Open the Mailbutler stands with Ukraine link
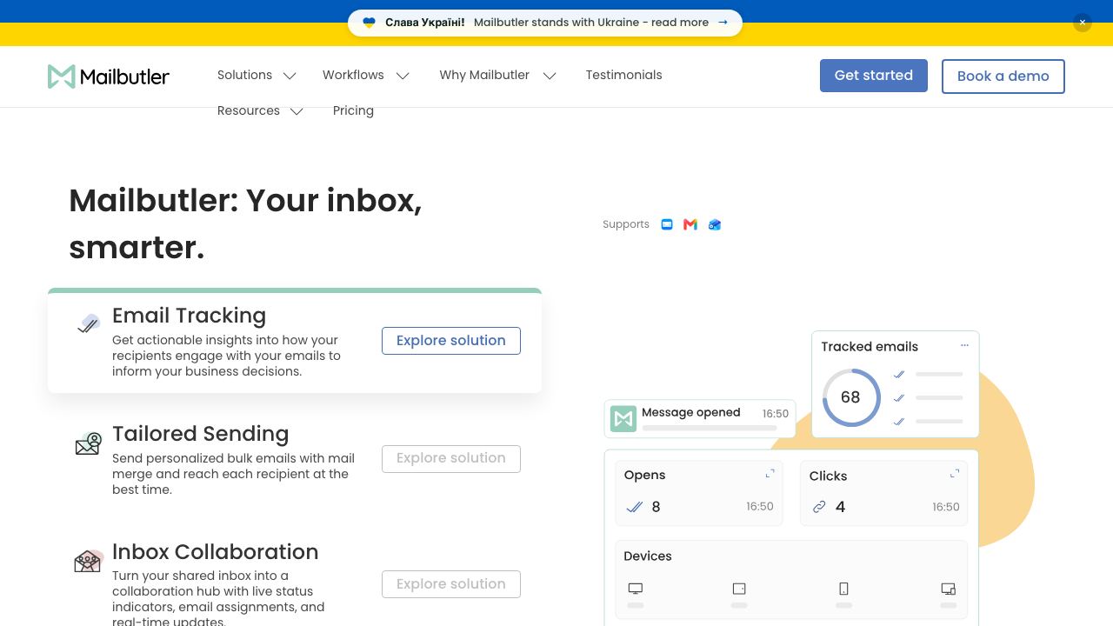Screen dimensions: 1113x626 pos(591,23)
